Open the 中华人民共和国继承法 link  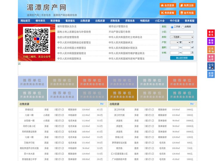(121, 42)
